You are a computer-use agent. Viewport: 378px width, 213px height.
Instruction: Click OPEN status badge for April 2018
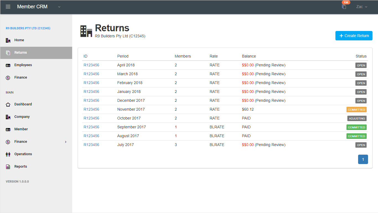coord(361,66)
